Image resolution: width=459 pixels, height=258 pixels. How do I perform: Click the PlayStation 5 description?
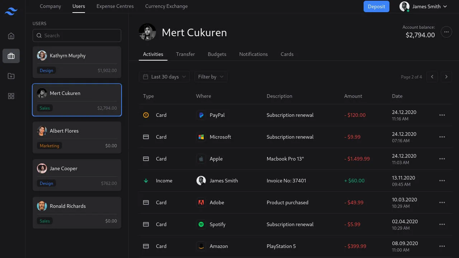[x=281, y=246]
